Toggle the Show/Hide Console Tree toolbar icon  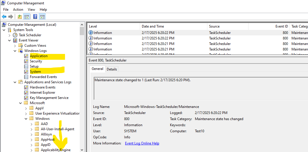coord(26,17)
